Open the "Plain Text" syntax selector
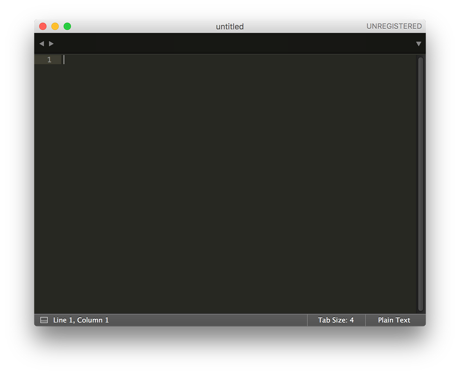Screen dimensions: 460x375 click(x=394, y=320)
